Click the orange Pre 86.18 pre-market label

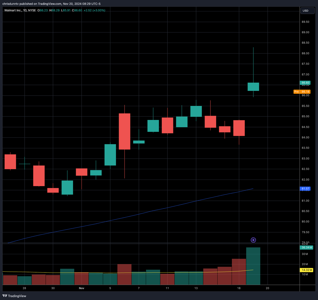302,92
